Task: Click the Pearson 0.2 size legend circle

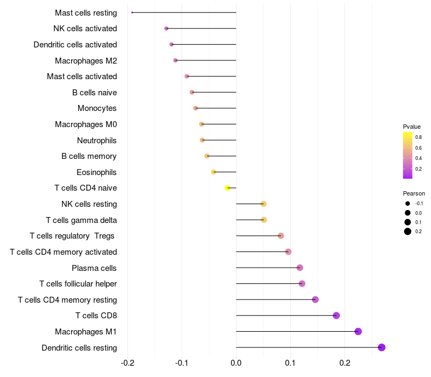Action: 408,232
